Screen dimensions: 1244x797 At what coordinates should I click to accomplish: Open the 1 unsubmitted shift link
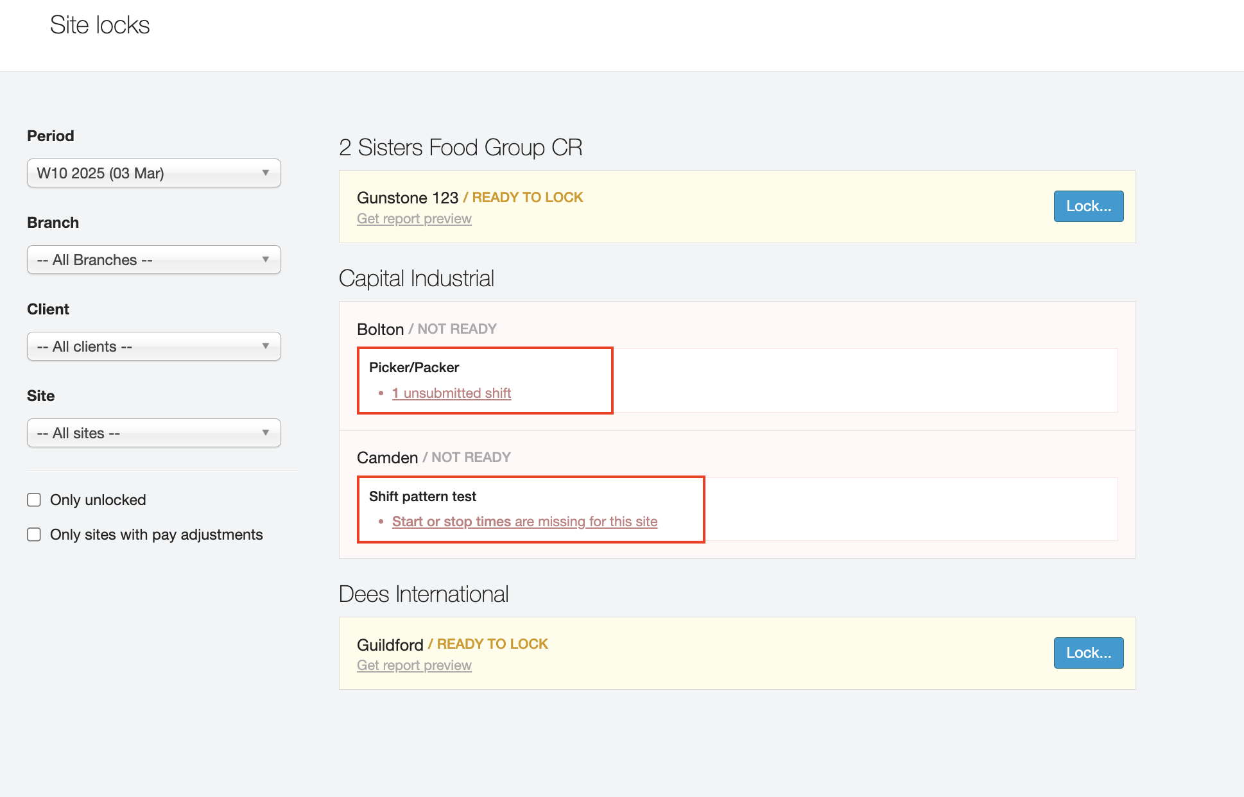coord(451,393)
